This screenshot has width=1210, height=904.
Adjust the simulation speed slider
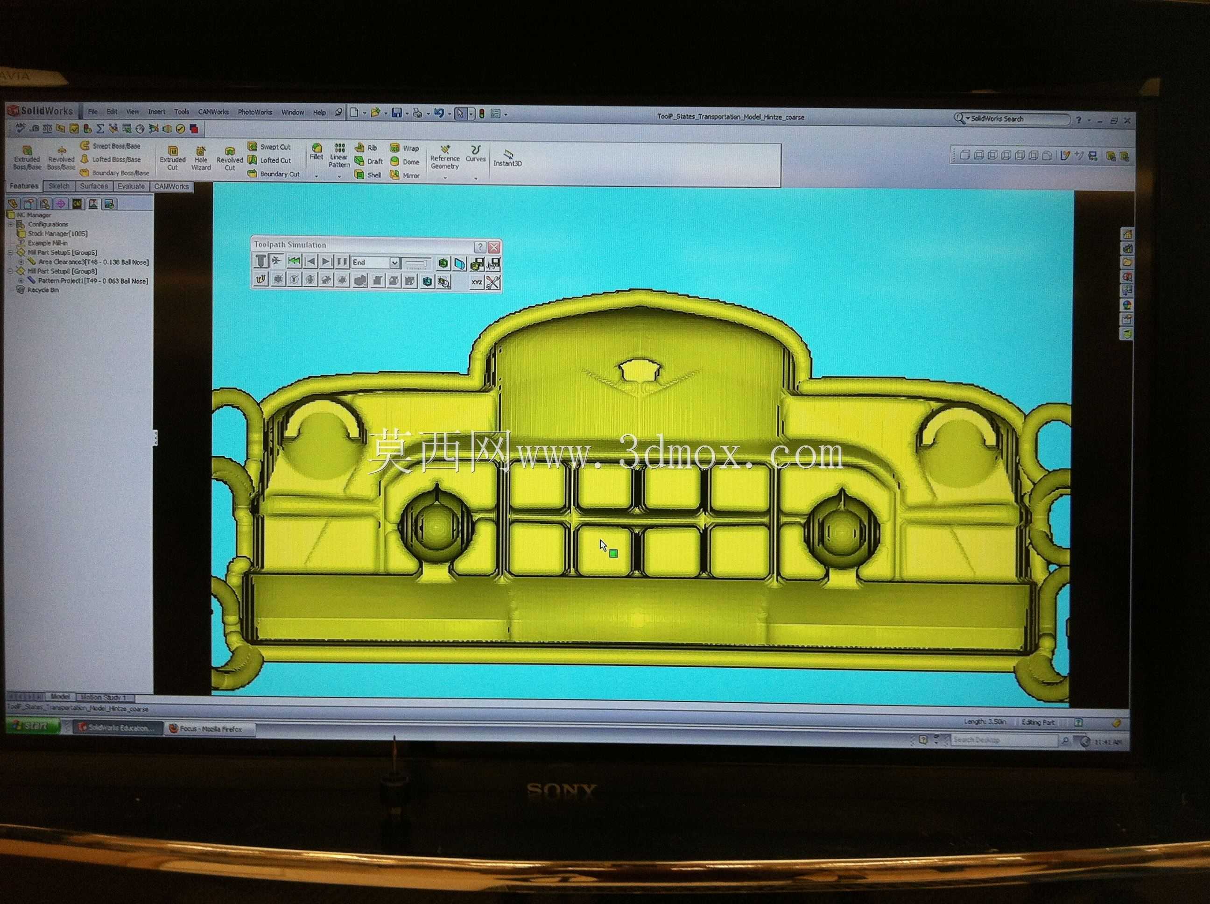coord(417,263)
